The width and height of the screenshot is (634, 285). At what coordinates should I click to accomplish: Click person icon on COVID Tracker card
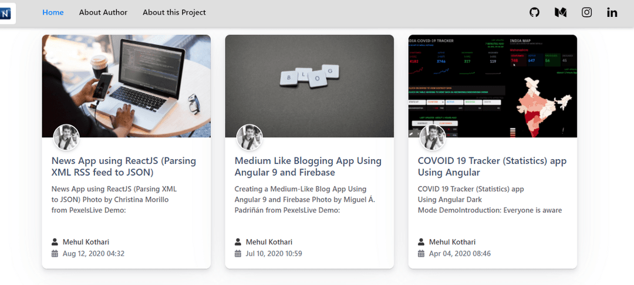coord(421,242)
